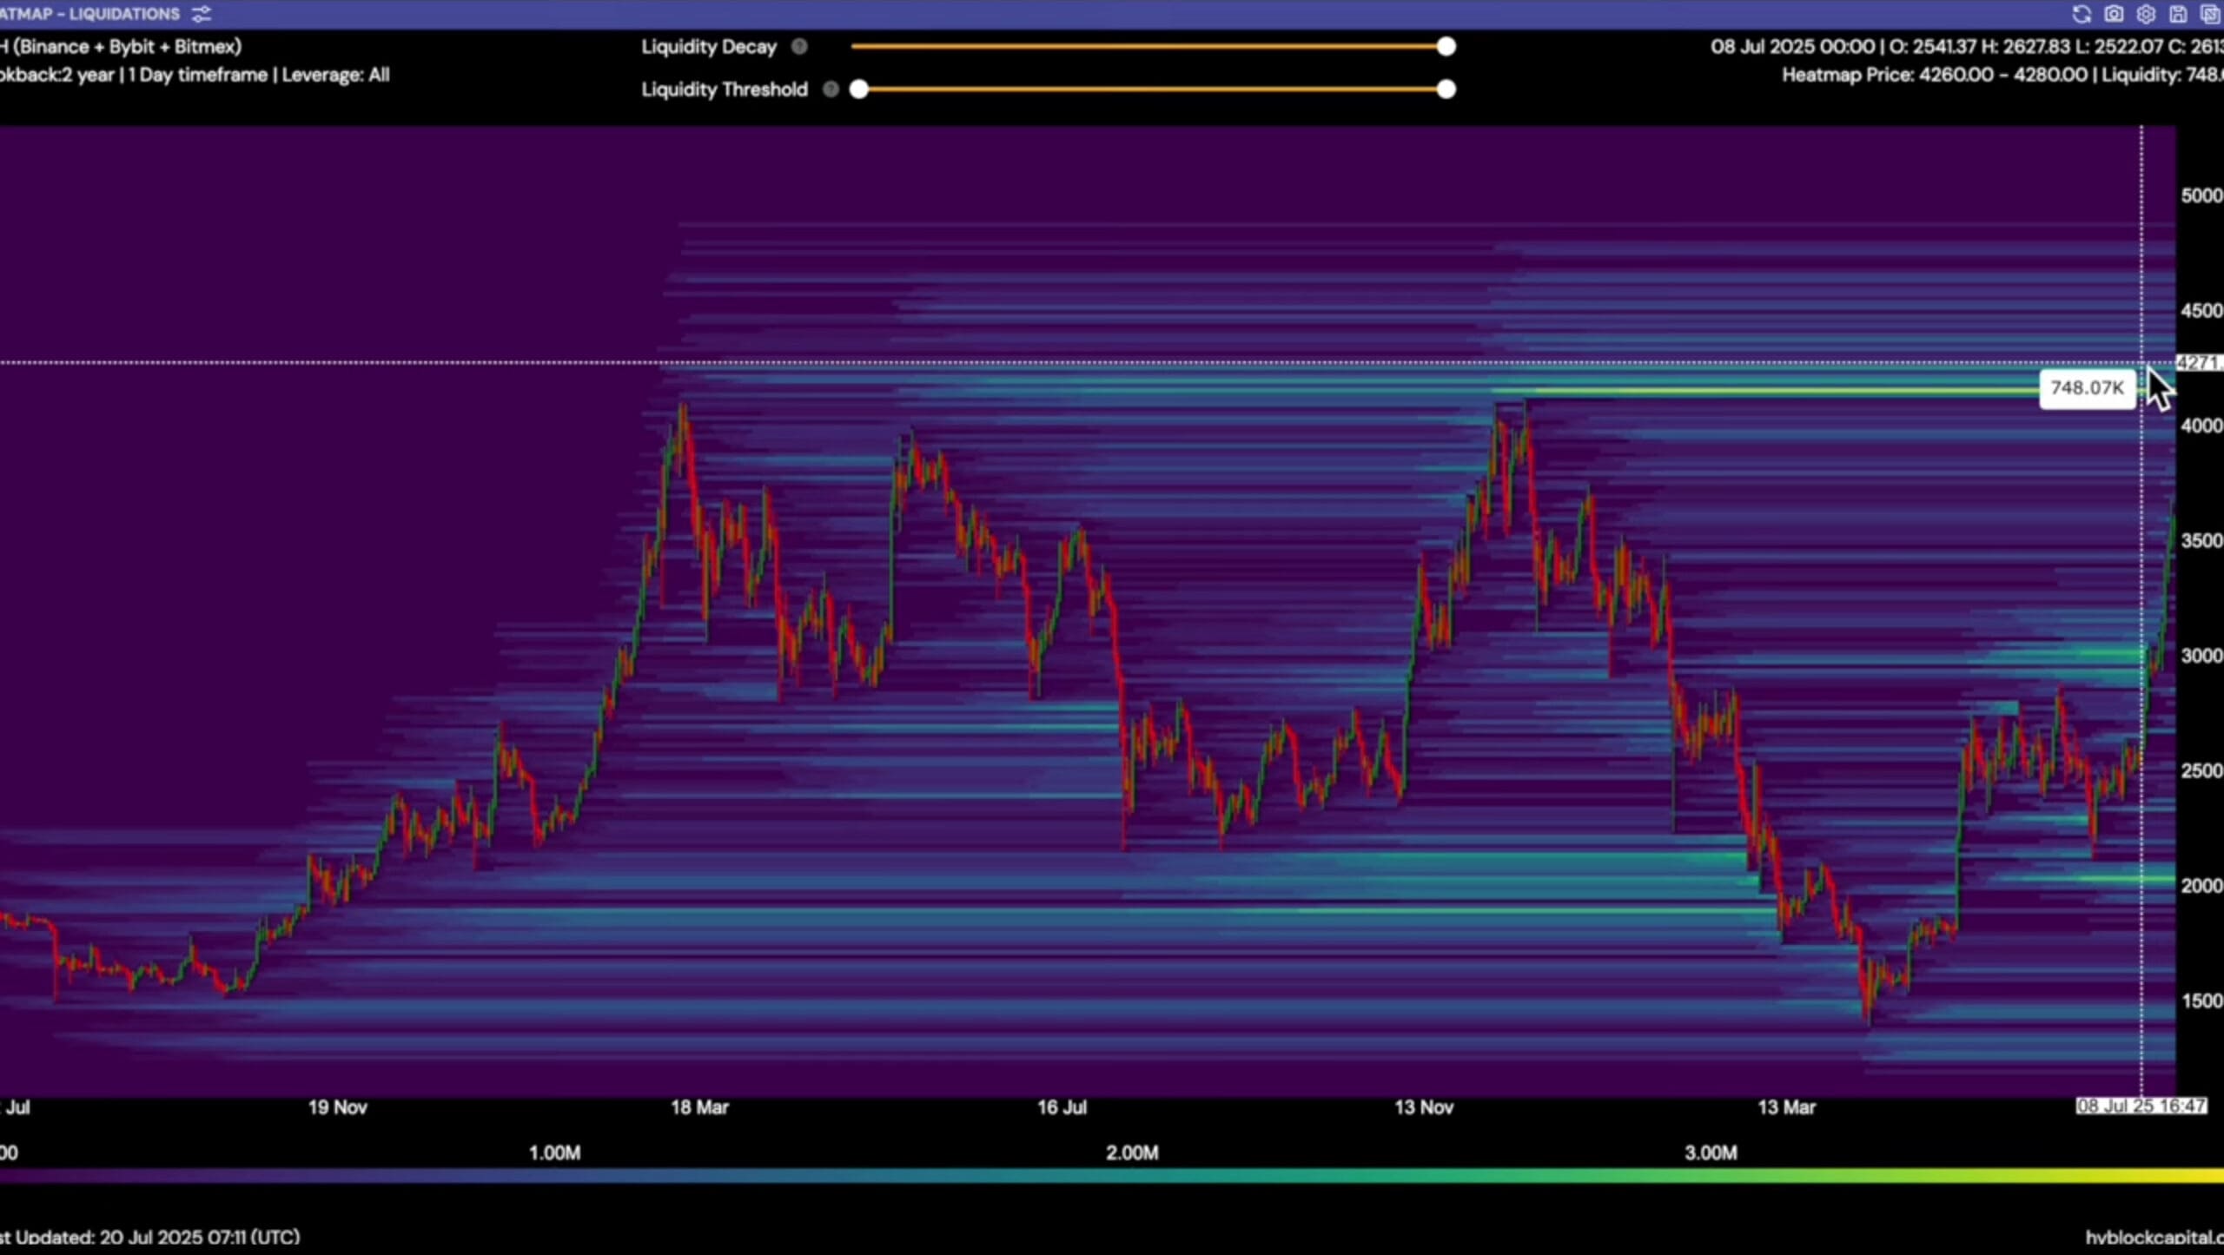Open heatmap filter settings sliders icon

pos(202,14)
